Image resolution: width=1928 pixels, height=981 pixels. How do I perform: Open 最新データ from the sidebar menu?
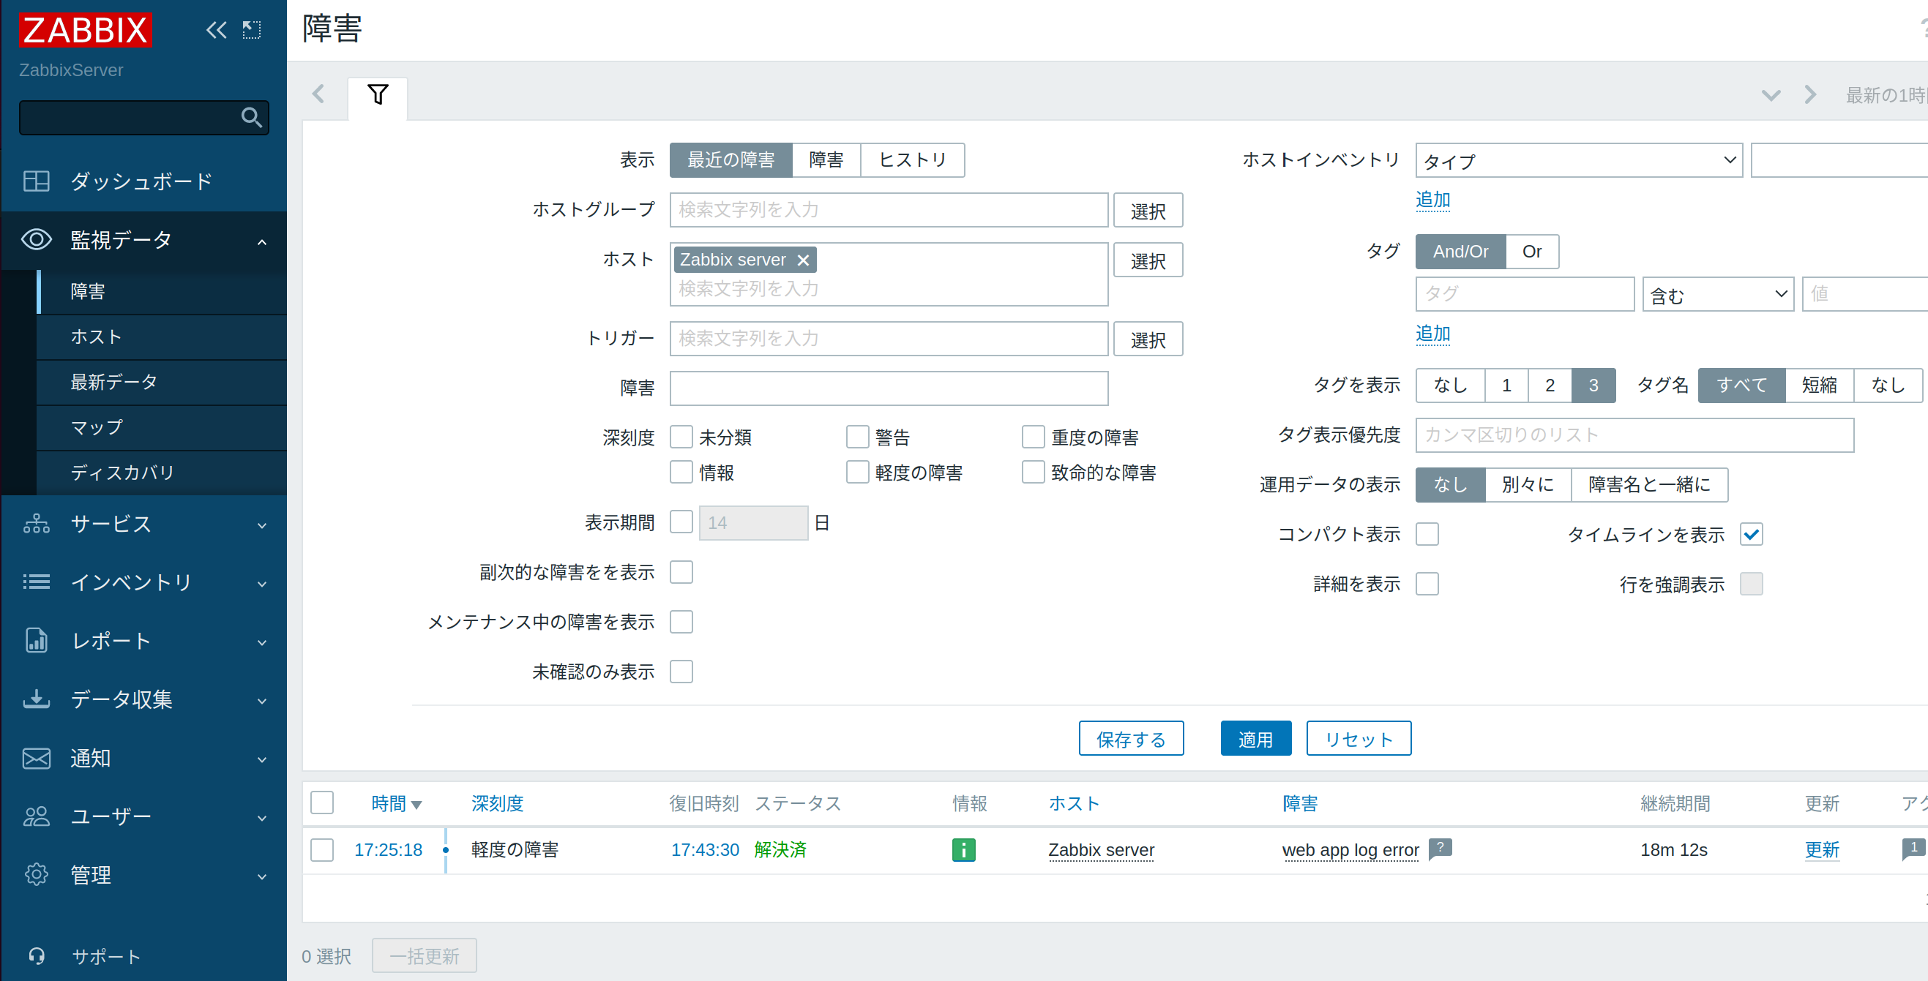pos(113,382)
